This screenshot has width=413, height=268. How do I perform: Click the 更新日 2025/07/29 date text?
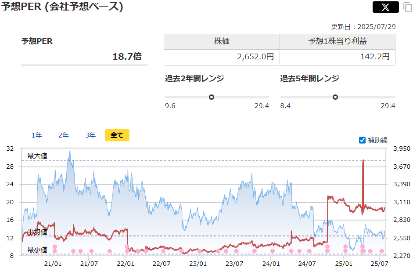coord(363,26)
